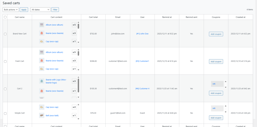Click Beanie thumbnail in Cart 2 row
This screenshot has height=127, width=257.
(x=42, y=91)
